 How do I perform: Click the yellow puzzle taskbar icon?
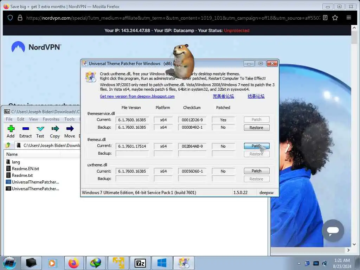(x=118, y=263)
